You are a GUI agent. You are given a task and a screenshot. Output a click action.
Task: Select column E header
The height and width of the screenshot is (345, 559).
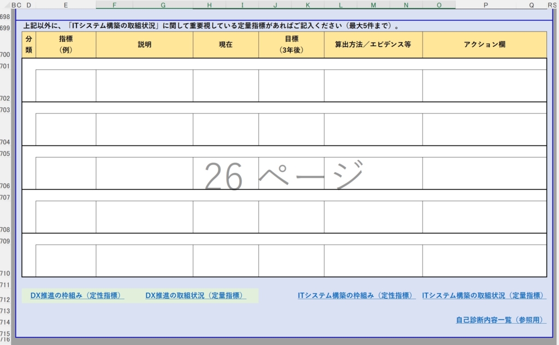[66, 5]
